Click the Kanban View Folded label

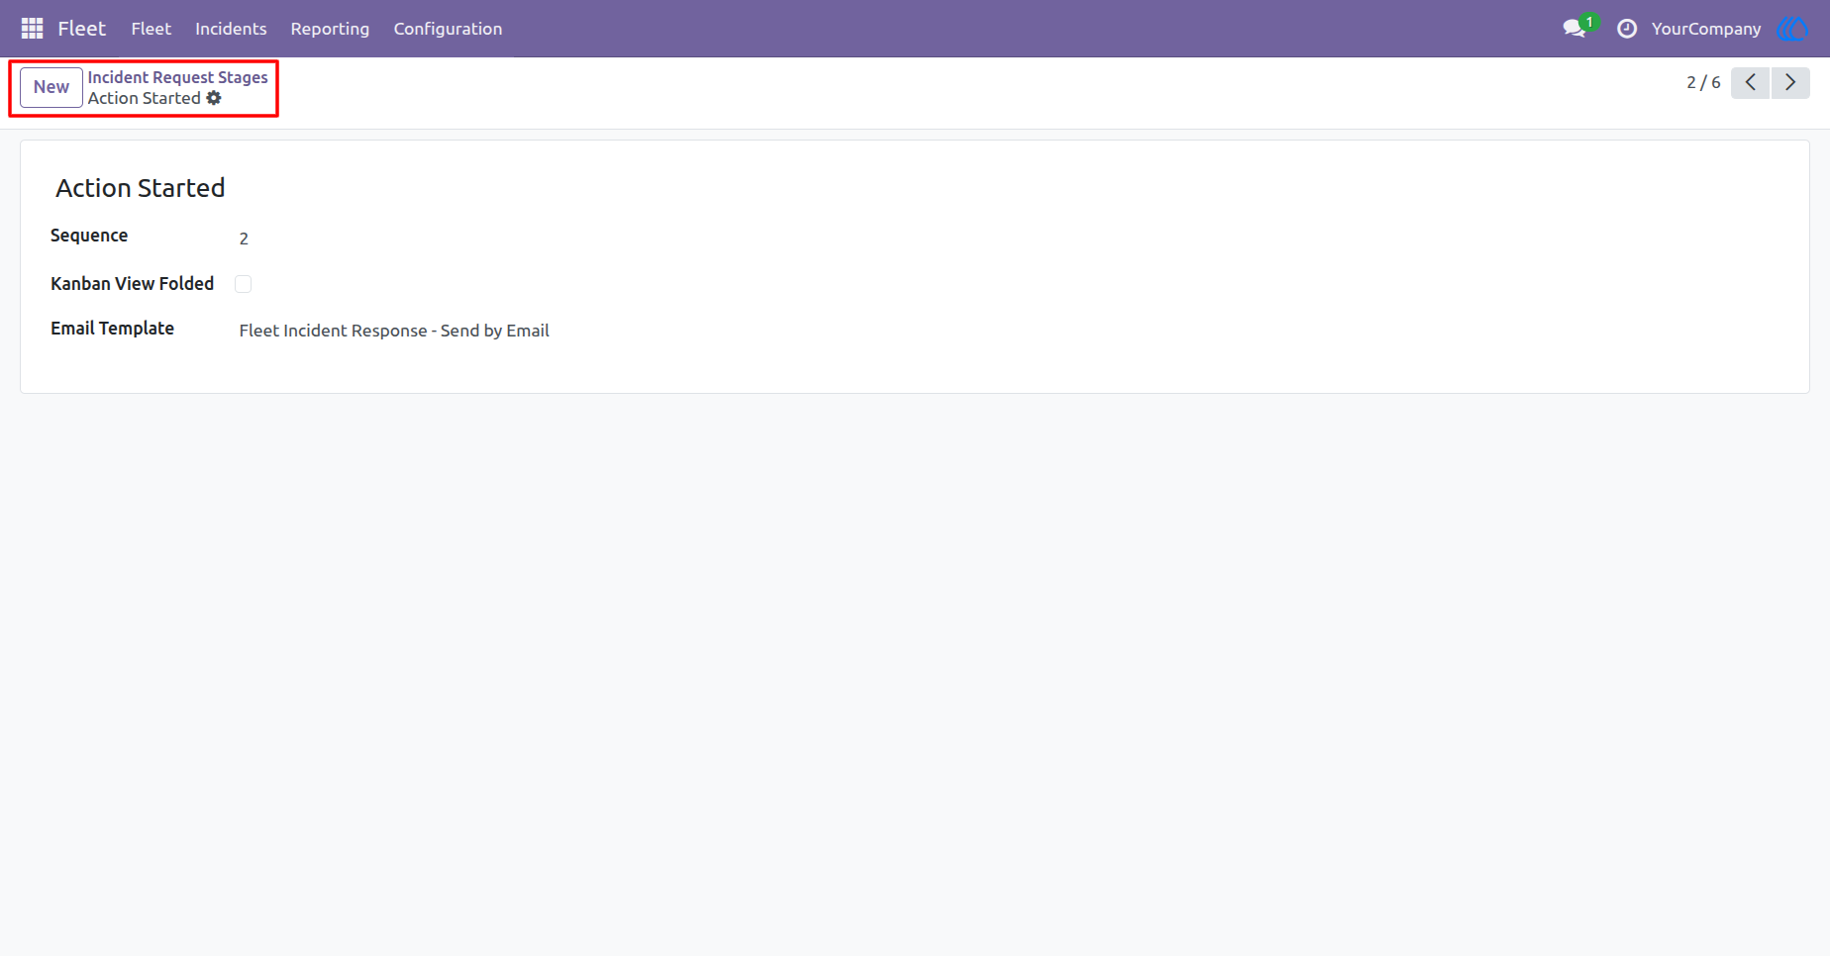pyautogui.click(x=132, y=284)
